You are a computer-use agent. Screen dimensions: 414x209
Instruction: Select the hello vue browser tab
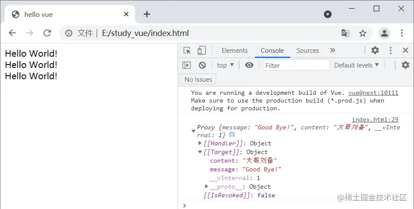[70, 14]
